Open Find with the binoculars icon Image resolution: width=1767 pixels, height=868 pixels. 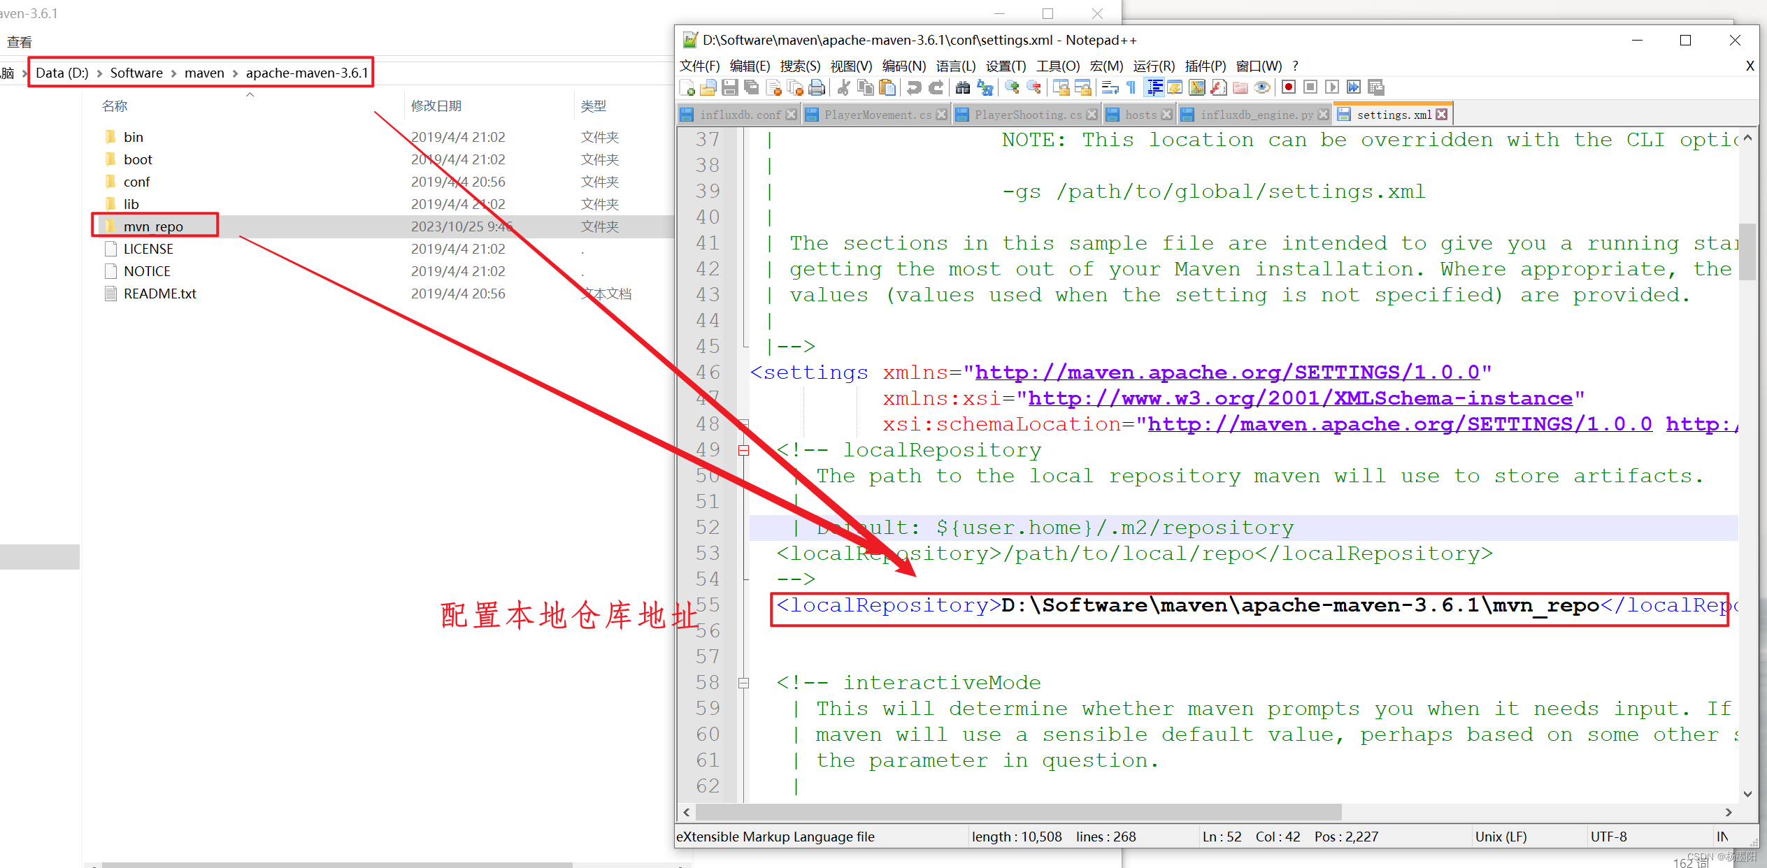(963, 87)
